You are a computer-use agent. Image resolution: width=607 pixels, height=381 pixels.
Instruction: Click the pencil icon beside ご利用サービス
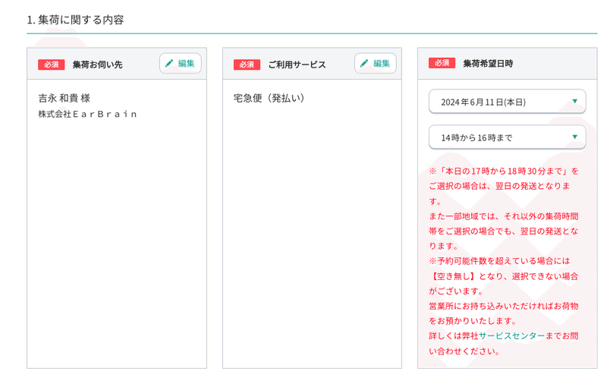tap(364, 63)
